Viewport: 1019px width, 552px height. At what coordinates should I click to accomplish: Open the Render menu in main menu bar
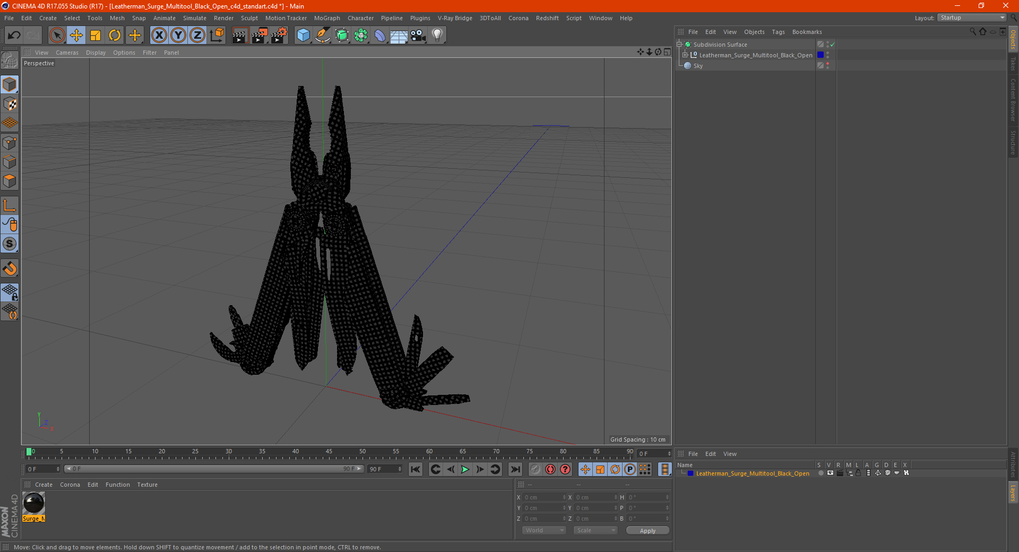[223, 18]
